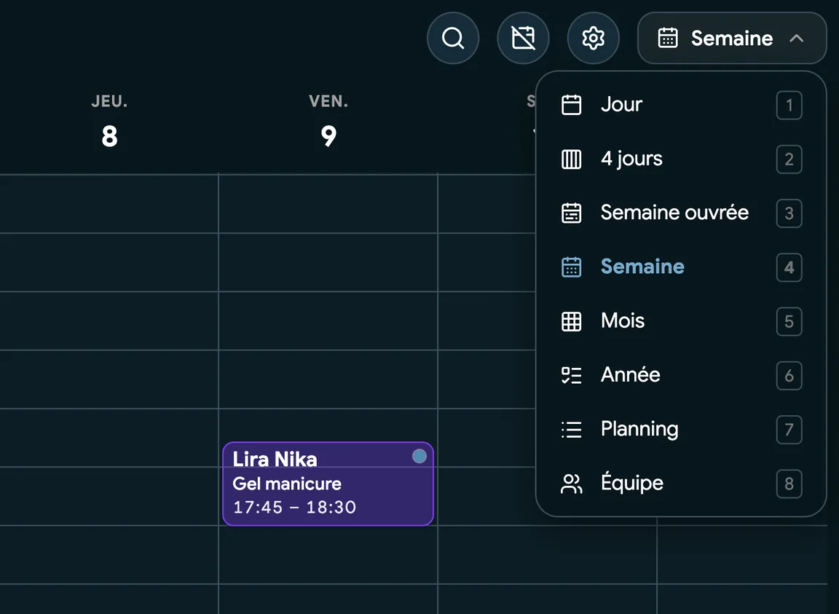Click the '17:45 – 18:30' time text
This screenshot has height=614, width=839.
(294, 507)
